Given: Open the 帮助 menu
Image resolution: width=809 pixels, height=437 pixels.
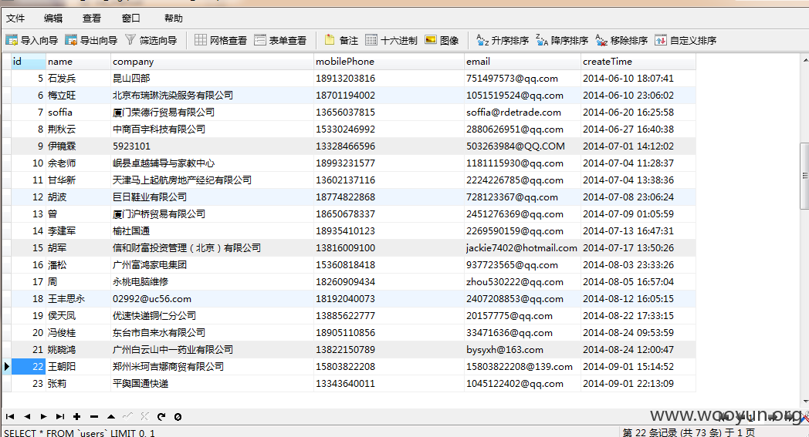Looking at the screenshot, I should point(174,18).
